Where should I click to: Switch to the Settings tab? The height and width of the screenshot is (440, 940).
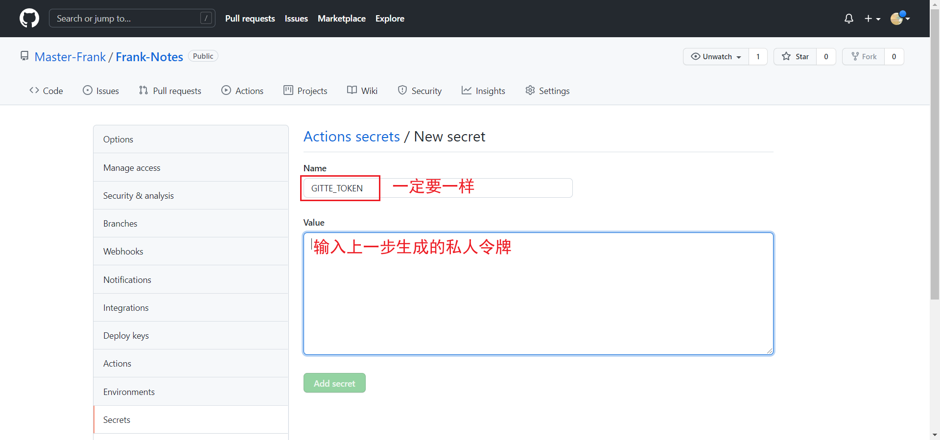tap(547, 91)
